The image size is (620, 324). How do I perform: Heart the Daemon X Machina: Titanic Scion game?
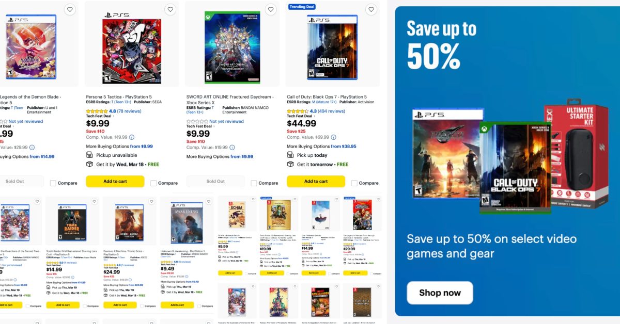[151, 201]
